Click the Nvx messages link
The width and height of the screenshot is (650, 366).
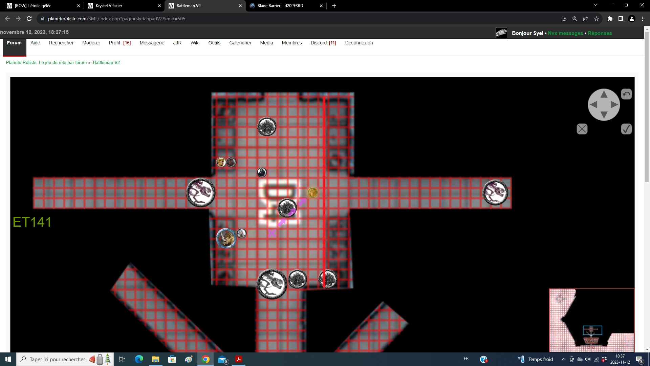click(x=565, y=33)
